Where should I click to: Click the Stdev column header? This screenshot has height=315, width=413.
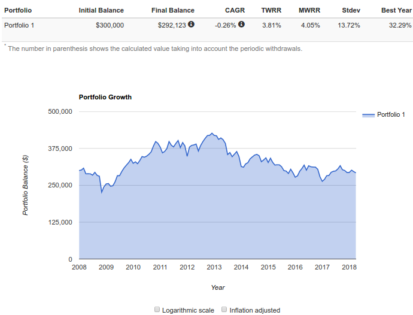(x=351, y=10)
